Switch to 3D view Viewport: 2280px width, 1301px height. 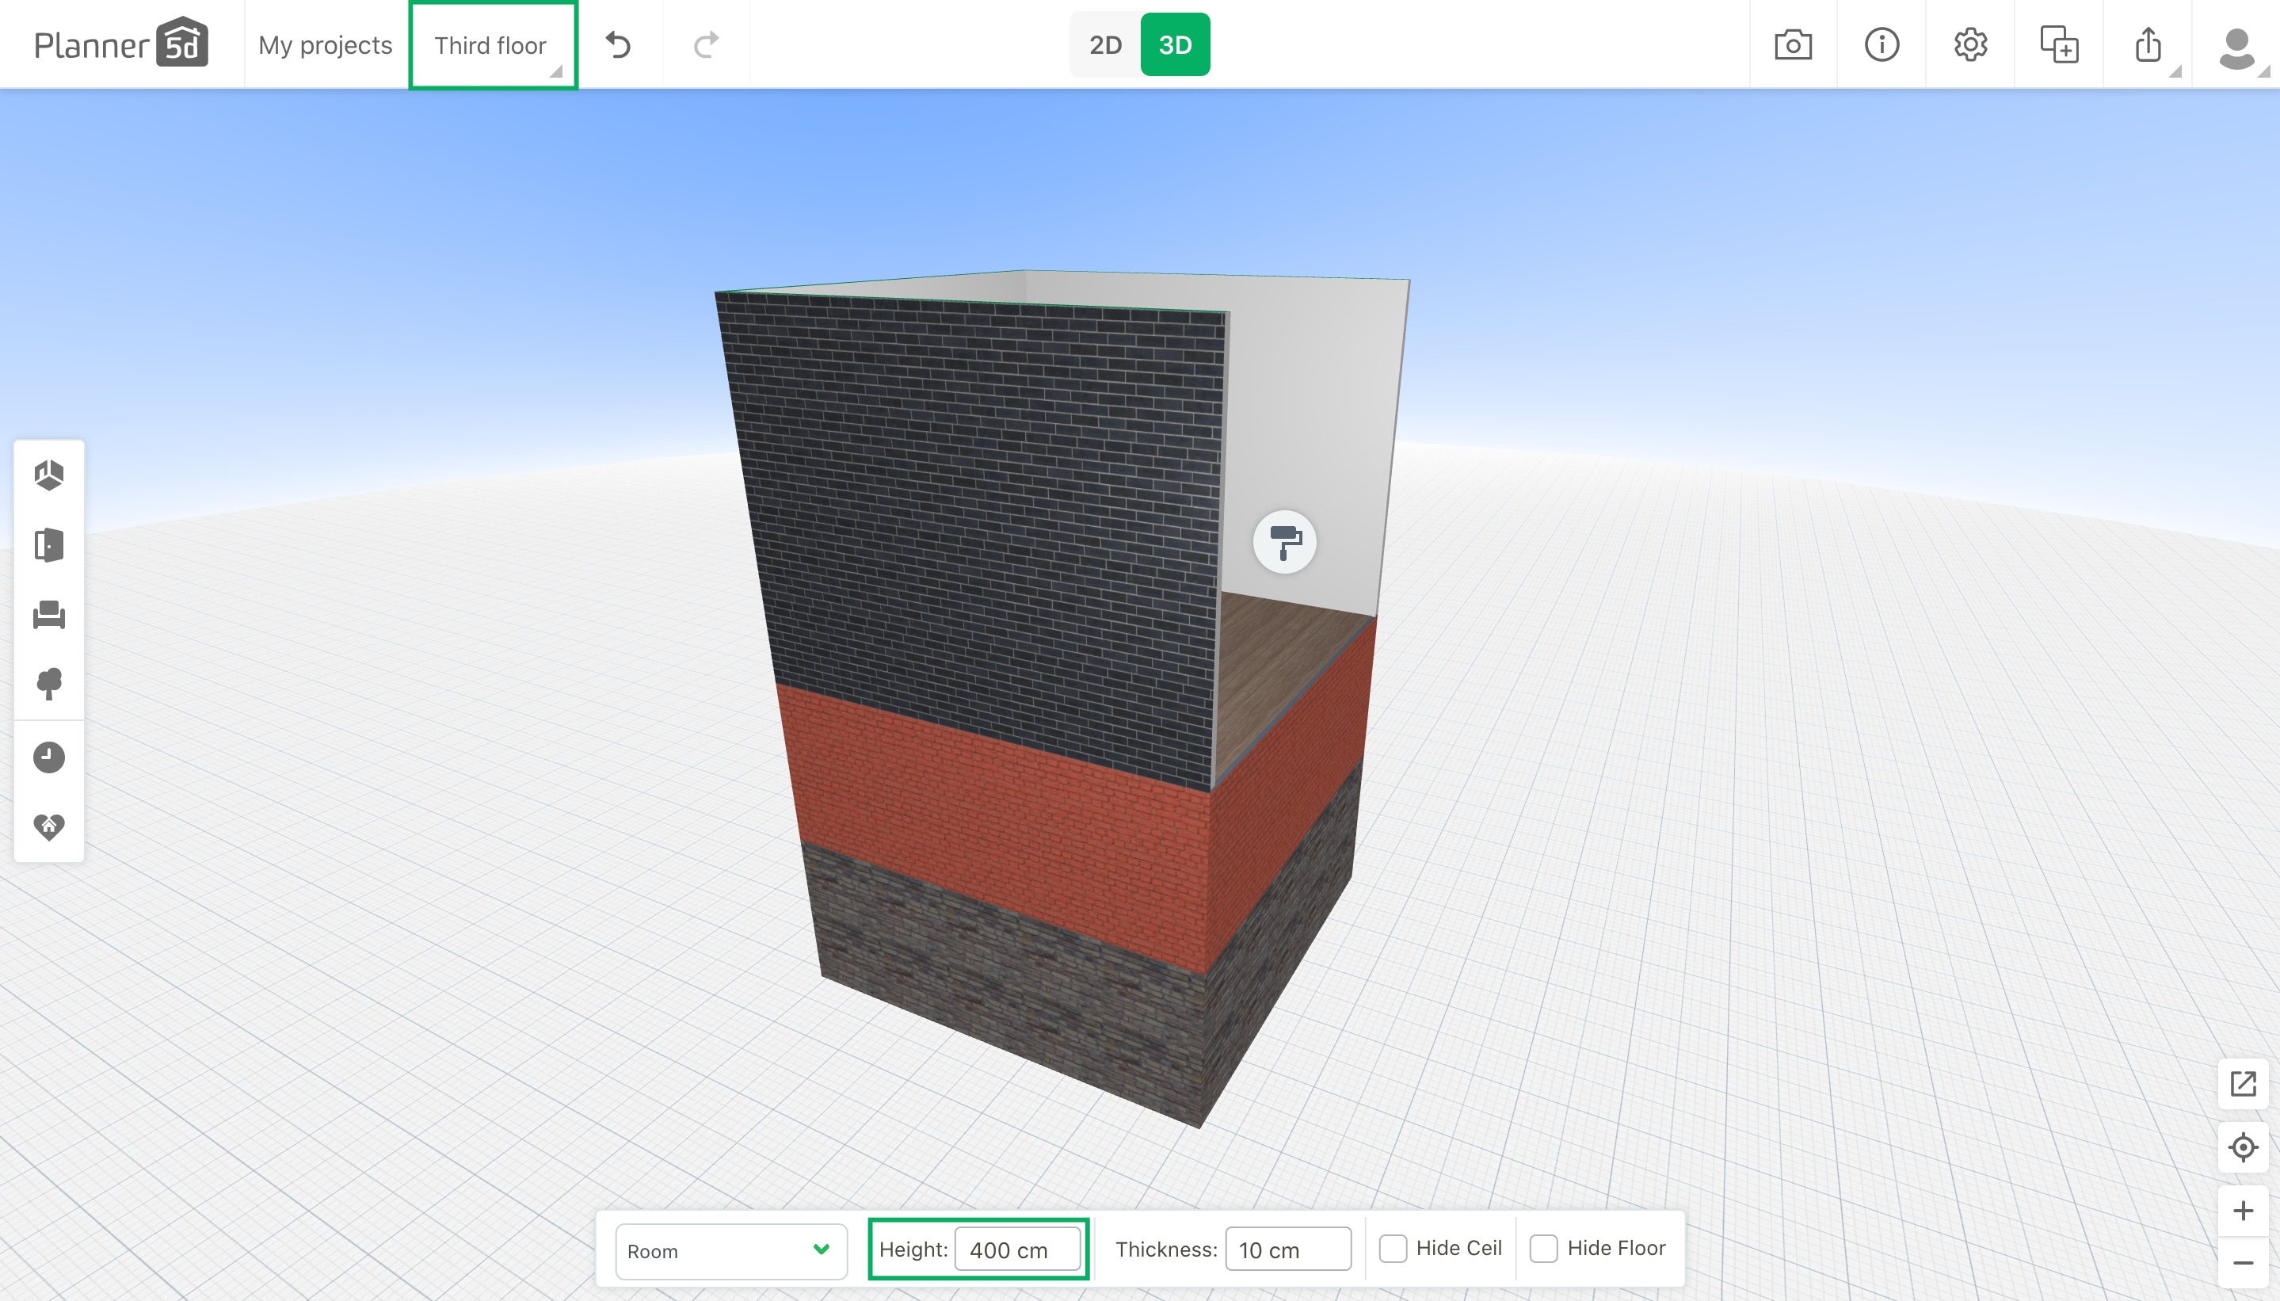pos(1175,44)
